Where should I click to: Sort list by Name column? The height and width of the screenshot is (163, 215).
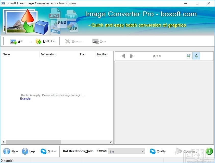(x=21, y=54)
